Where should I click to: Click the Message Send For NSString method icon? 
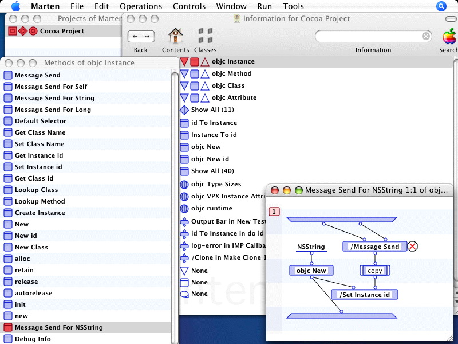pos(8,327)
